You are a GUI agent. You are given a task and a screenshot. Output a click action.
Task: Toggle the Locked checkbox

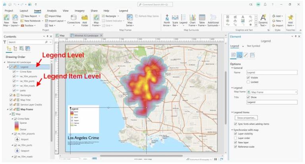pos(248,82)
